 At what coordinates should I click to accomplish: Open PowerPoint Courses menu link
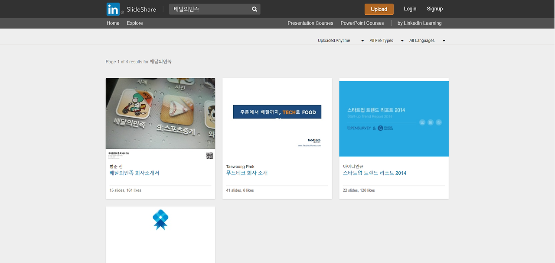pyautogui.click(x=362, y=23)
